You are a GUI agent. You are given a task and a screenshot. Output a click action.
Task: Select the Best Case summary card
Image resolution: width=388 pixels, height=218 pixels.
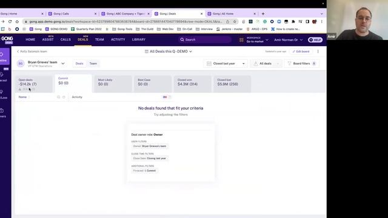[x=153, y=84]
